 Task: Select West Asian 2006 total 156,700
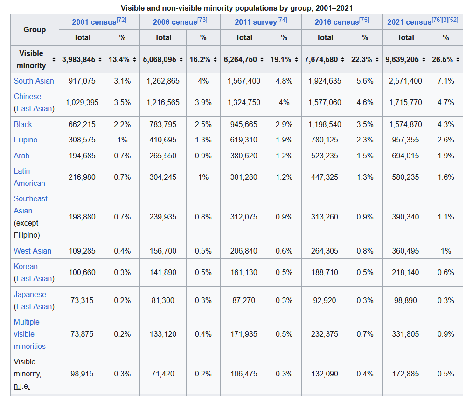click(x=163, y=251)
